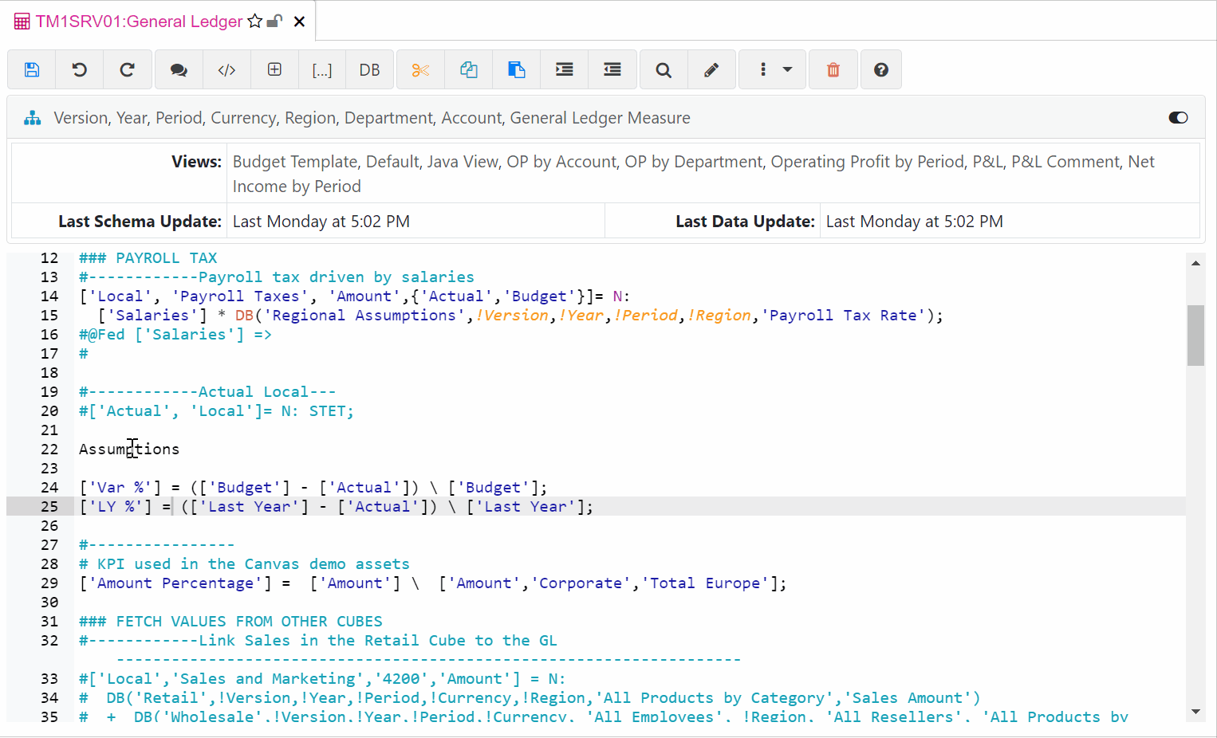Toggle the lock icon on the tab

click(274, 22)
